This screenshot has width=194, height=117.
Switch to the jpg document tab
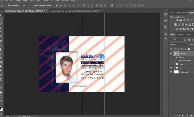point(76,11)
